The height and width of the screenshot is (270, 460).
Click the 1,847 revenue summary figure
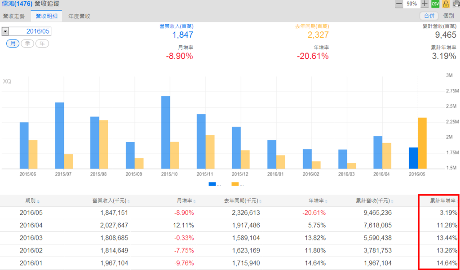pyautogui.click(x=183, y=35)
